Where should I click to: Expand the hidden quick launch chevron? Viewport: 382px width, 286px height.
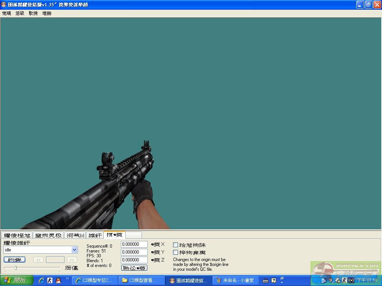click(68, 278)
